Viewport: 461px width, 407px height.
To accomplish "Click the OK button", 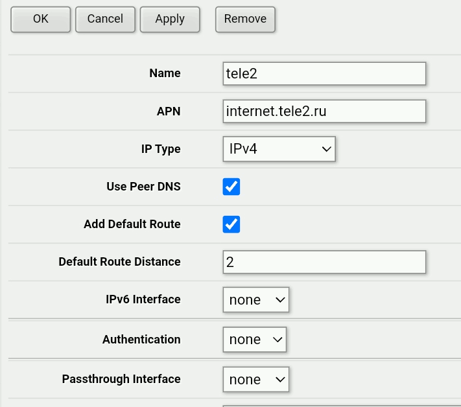I will click(x=40, y=19).
